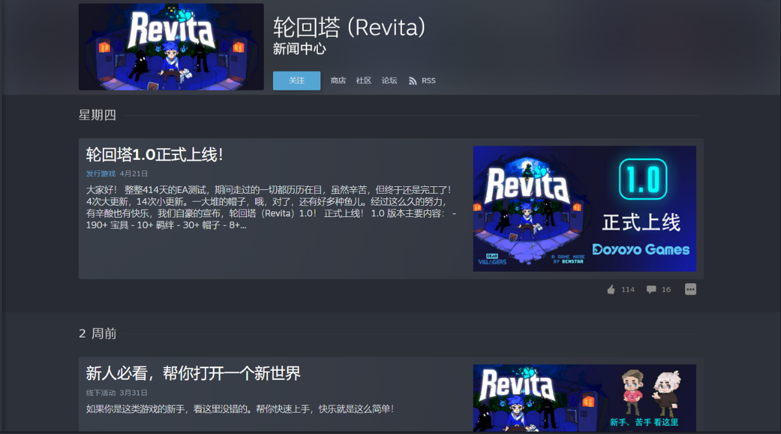Click the like count 114

[627, 290]
